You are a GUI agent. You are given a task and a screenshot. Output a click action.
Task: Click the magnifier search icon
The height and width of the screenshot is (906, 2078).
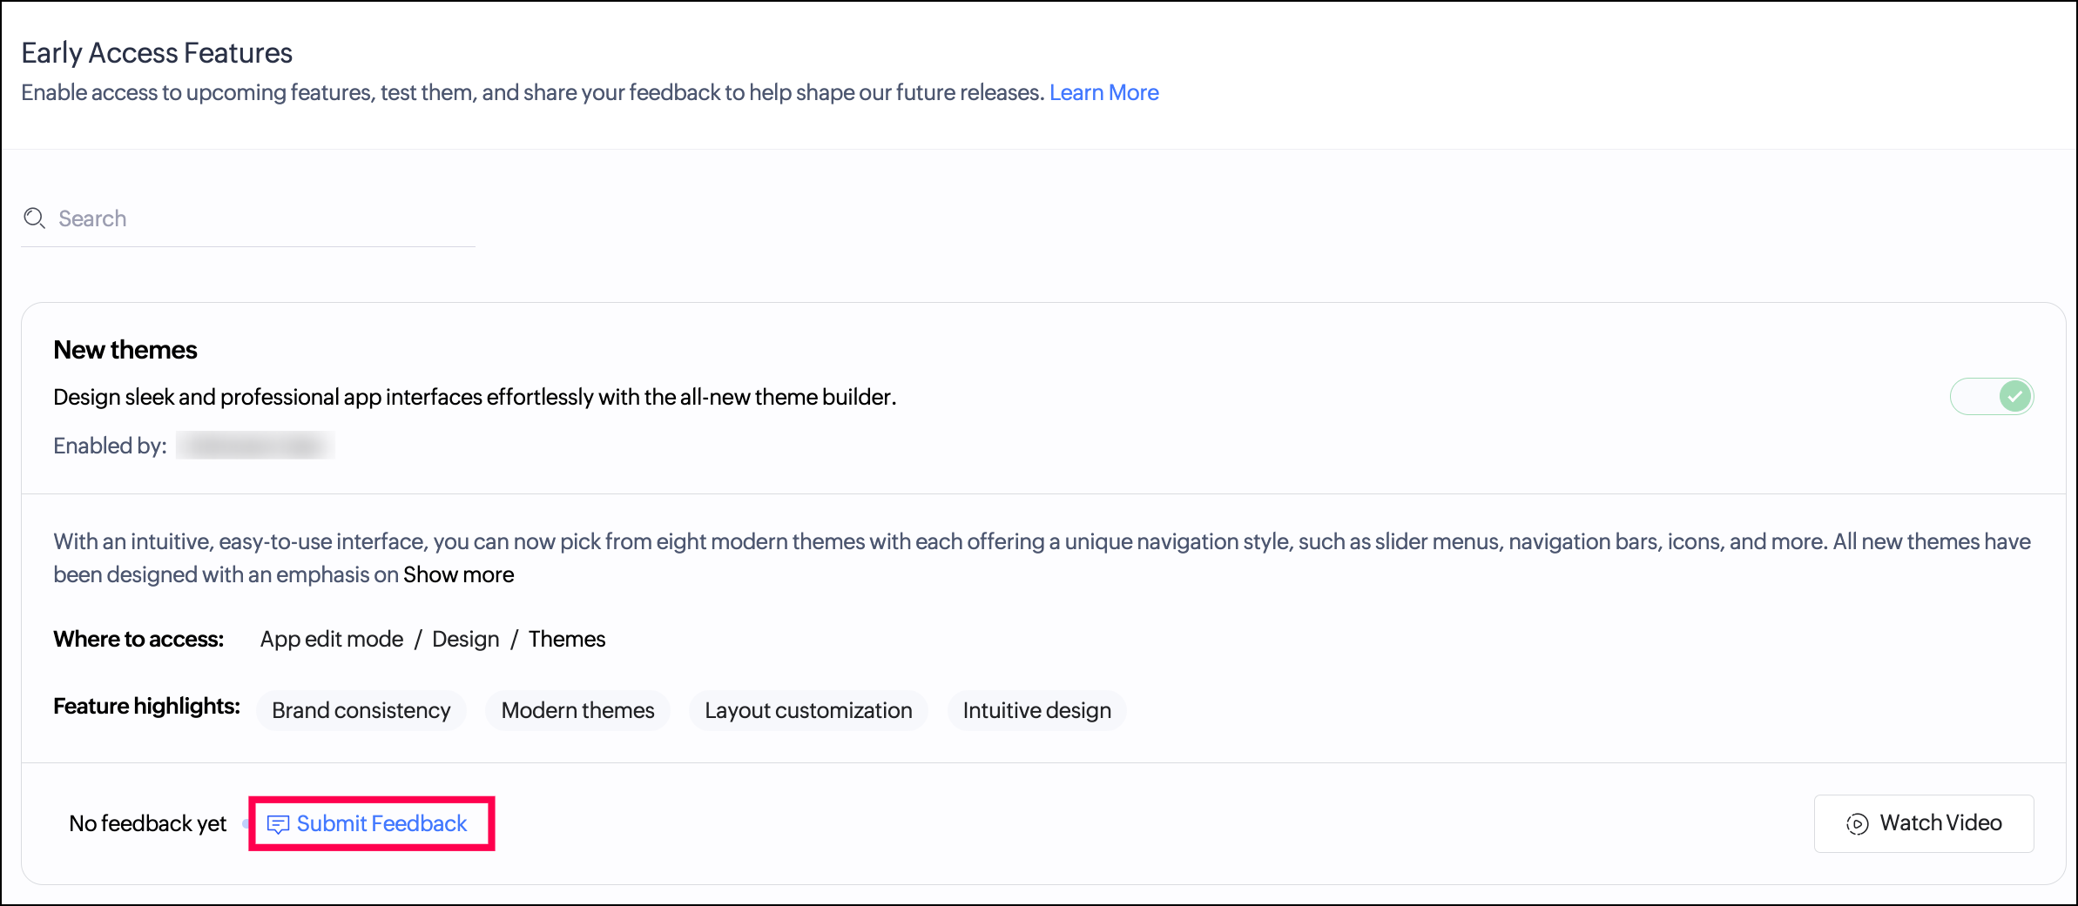[x=34, y=218]
